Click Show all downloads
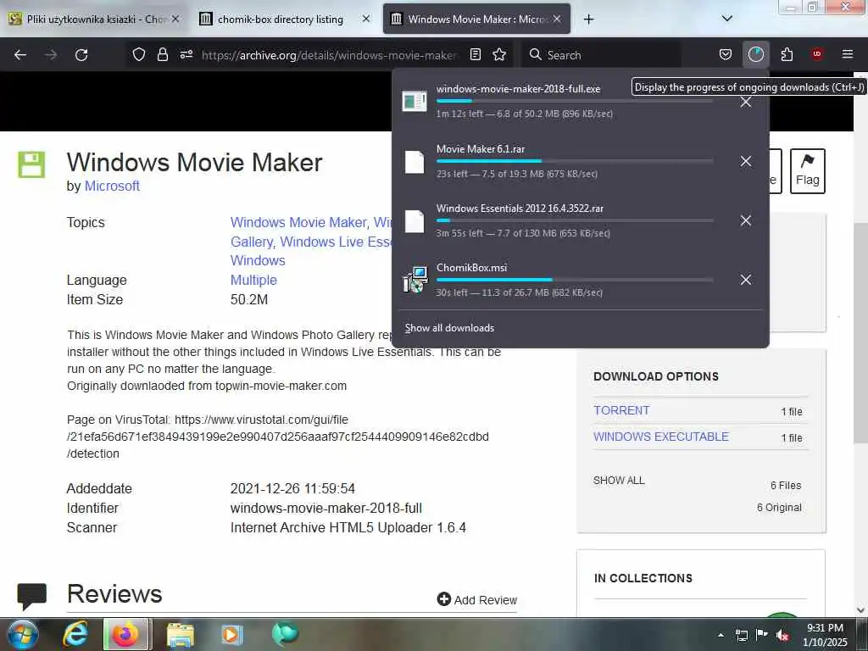868x651 pixels. [449, 328]
